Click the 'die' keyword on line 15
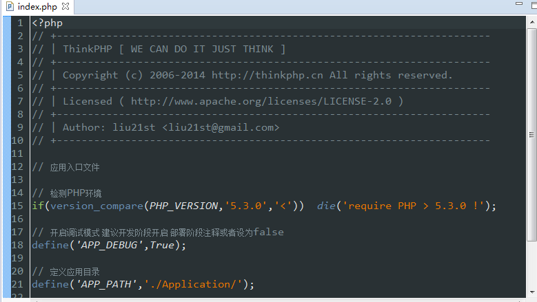The height and width of the screenshot is (302, 537). tap(326, 206)
